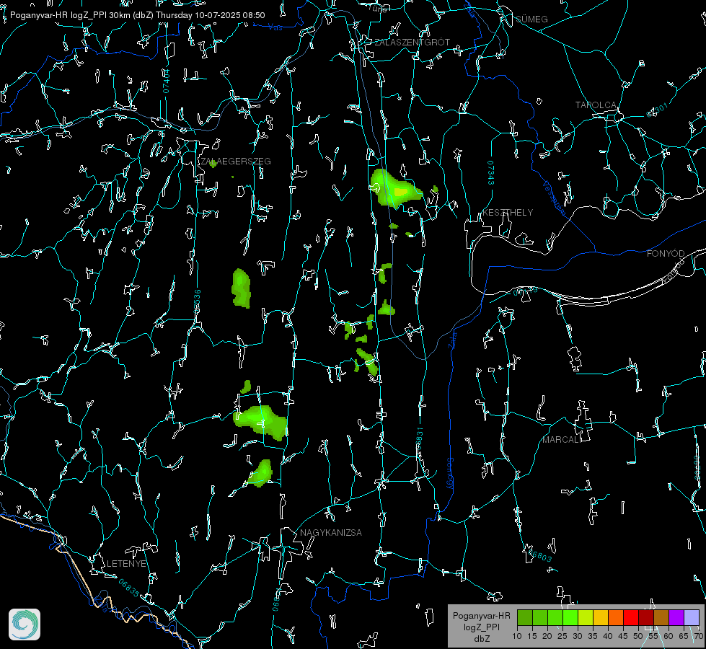The height and width of the screenshot is (649, 706).
Task: Select the 40 dBZ orange legend swatch
Action: [x=616, y=617]
